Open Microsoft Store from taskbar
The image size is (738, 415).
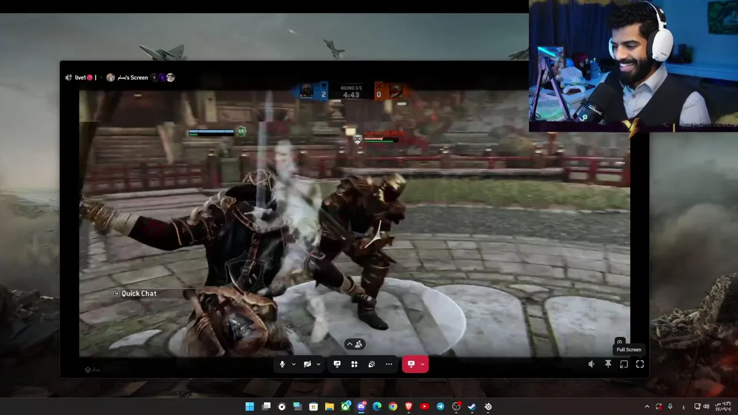[x=314, y=406]
